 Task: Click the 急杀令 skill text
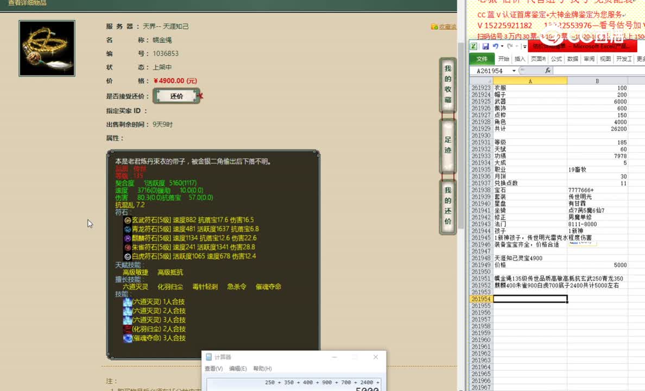coord(237,286)
